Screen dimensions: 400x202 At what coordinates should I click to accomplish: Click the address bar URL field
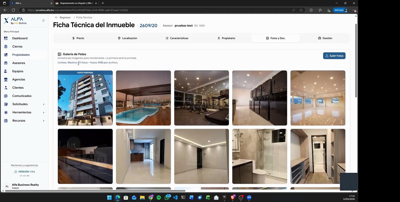[x=157, y=10]
